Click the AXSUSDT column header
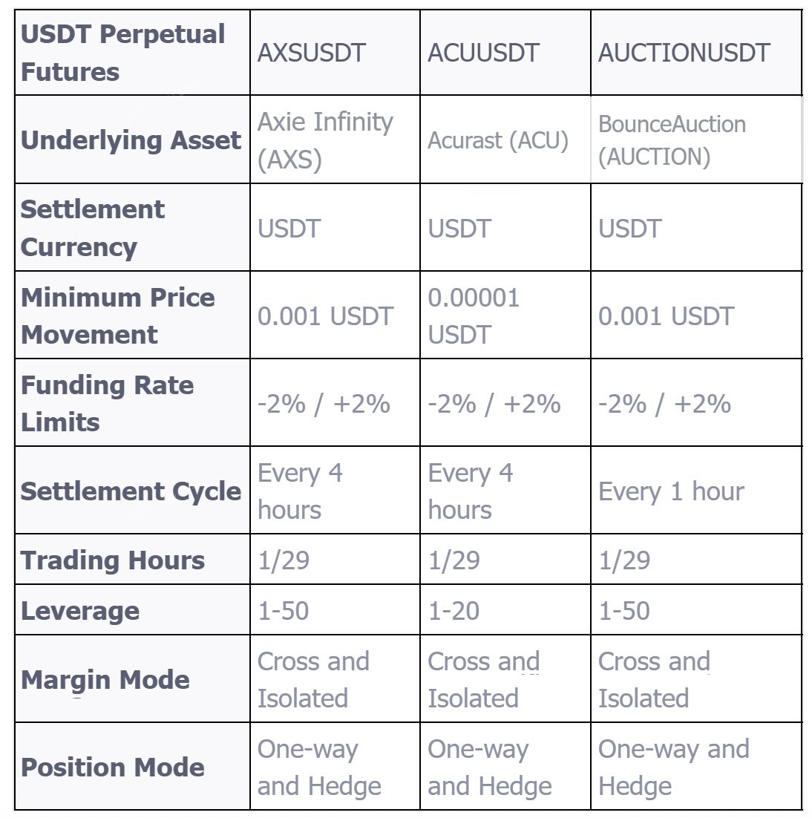Screen dimensions: 812x818 pos(312,53)
